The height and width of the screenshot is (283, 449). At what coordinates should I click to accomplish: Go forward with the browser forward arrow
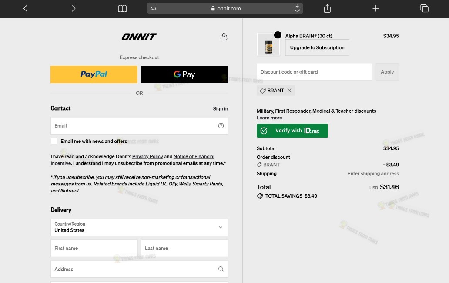pos(74,9)
